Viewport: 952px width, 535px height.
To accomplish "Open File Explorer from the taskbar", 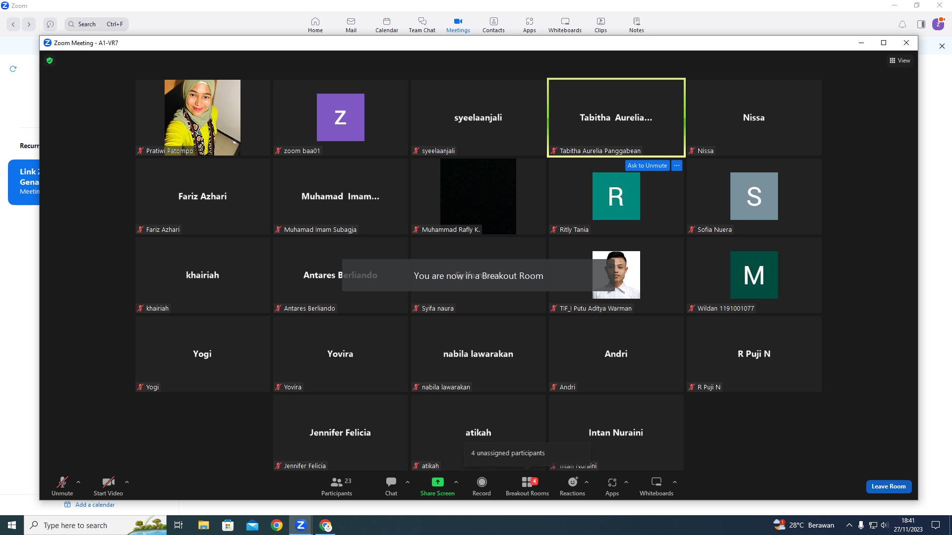I will tap(203, 525).
